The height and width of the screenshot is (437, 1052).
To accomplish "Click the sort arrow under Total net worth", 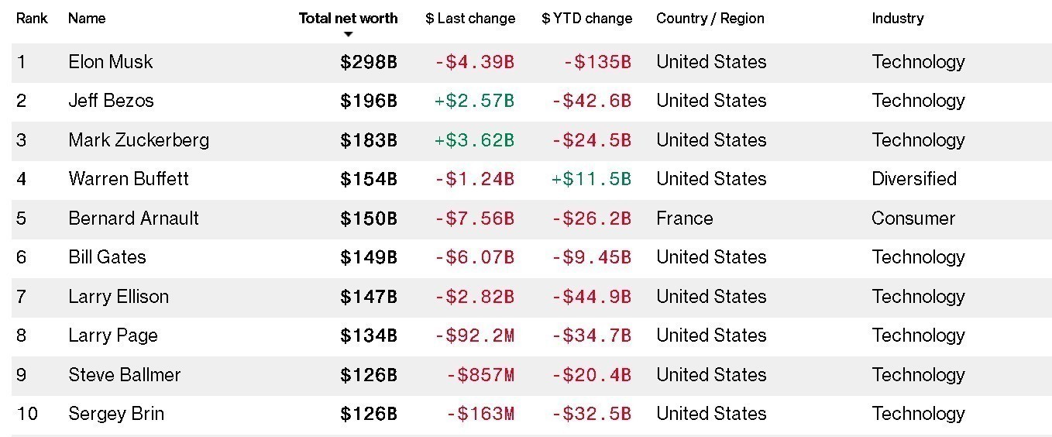I will pos(349,34).
